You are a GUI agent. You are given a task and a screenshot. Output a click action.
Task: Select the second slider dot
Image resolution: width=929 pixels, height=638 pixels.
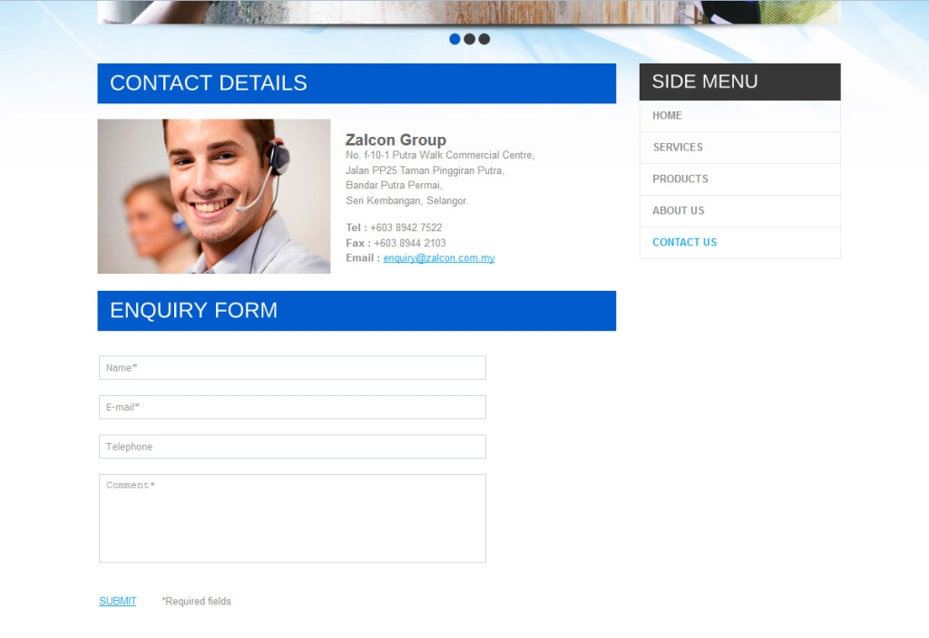[469, 39]
